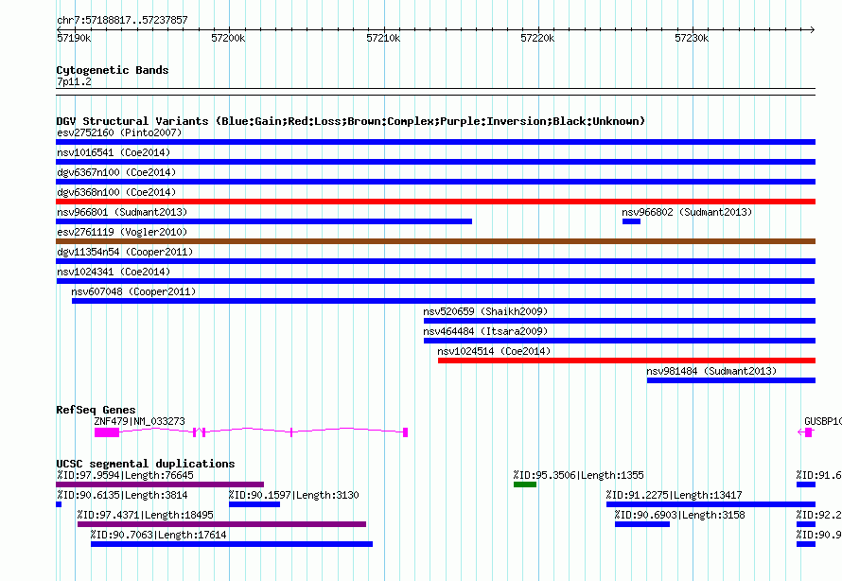The height and width of the screenshot is (581, 842).
Task: Select nsv966801 (Sudmant2013) variant label
Action: tap(122, 212)
